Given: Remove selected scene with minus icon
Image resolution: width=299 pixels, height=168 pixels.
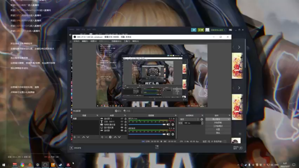Looking at the screenshot, I should (x=78, y=137).
